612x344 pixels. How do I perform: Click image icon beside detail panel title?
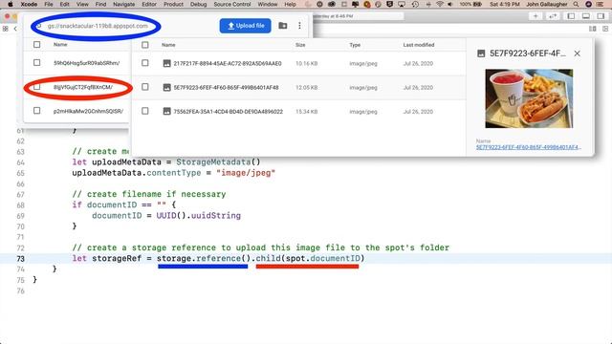[481, 54]
